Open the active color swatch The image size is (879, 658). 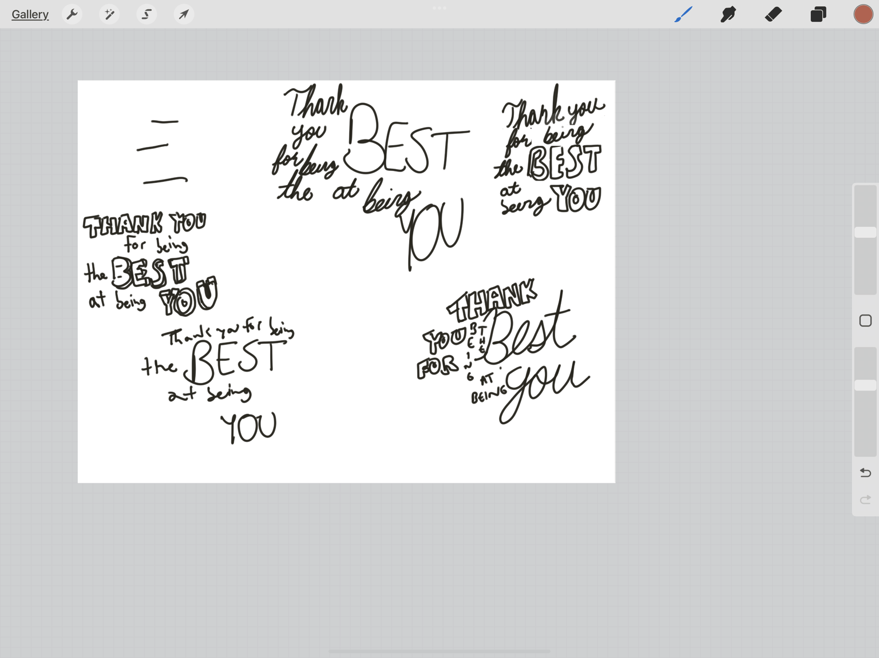click(x=863, y=14)
